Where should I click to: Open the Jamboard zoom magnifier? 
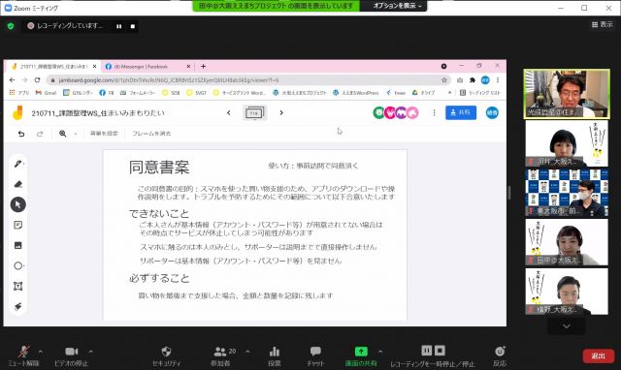point(62,134)
